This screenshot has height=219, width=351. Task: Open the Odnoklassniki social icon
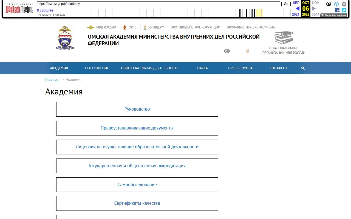[x=247, y=51]
